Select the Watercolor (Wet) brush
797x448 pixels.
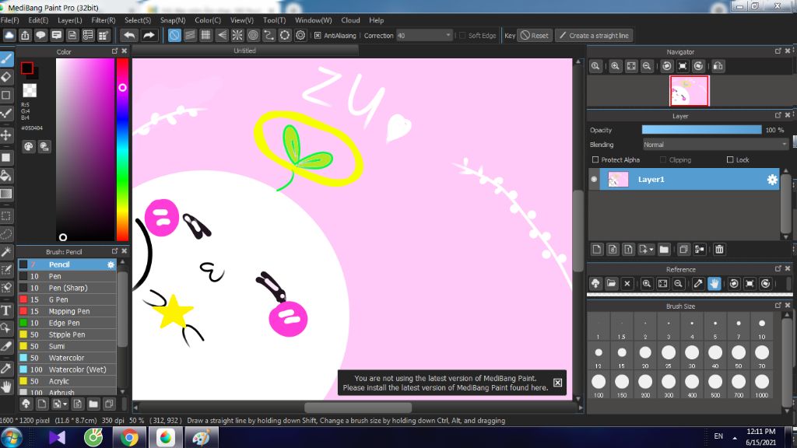pos(67,369)
